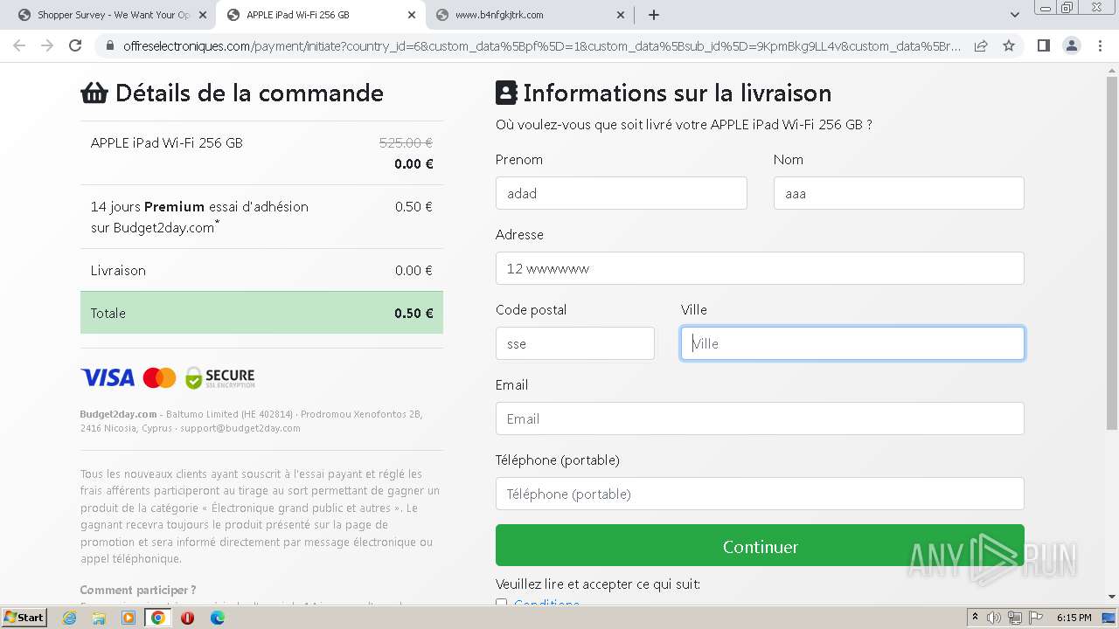The height and width of the screenshot is (629, 1119).
Task: Open the Windows Start menu
Action: pos(24,617)
